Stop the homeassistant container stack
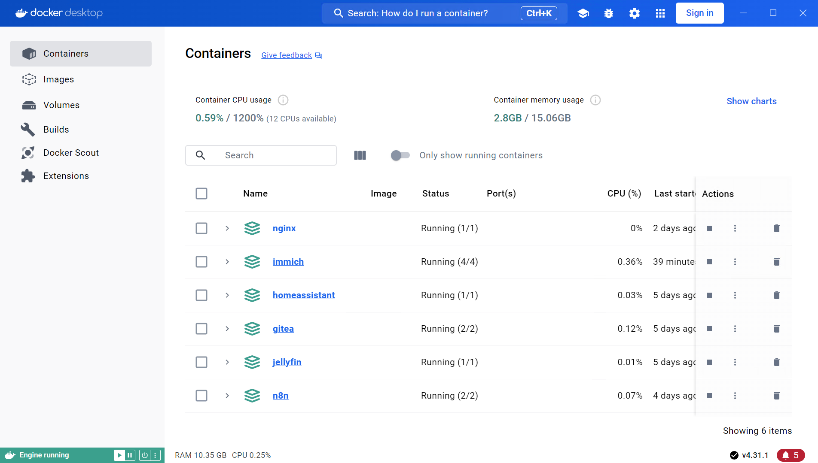Image resolution: width=818 pixels, height=463 pixels. click(709, 295)
